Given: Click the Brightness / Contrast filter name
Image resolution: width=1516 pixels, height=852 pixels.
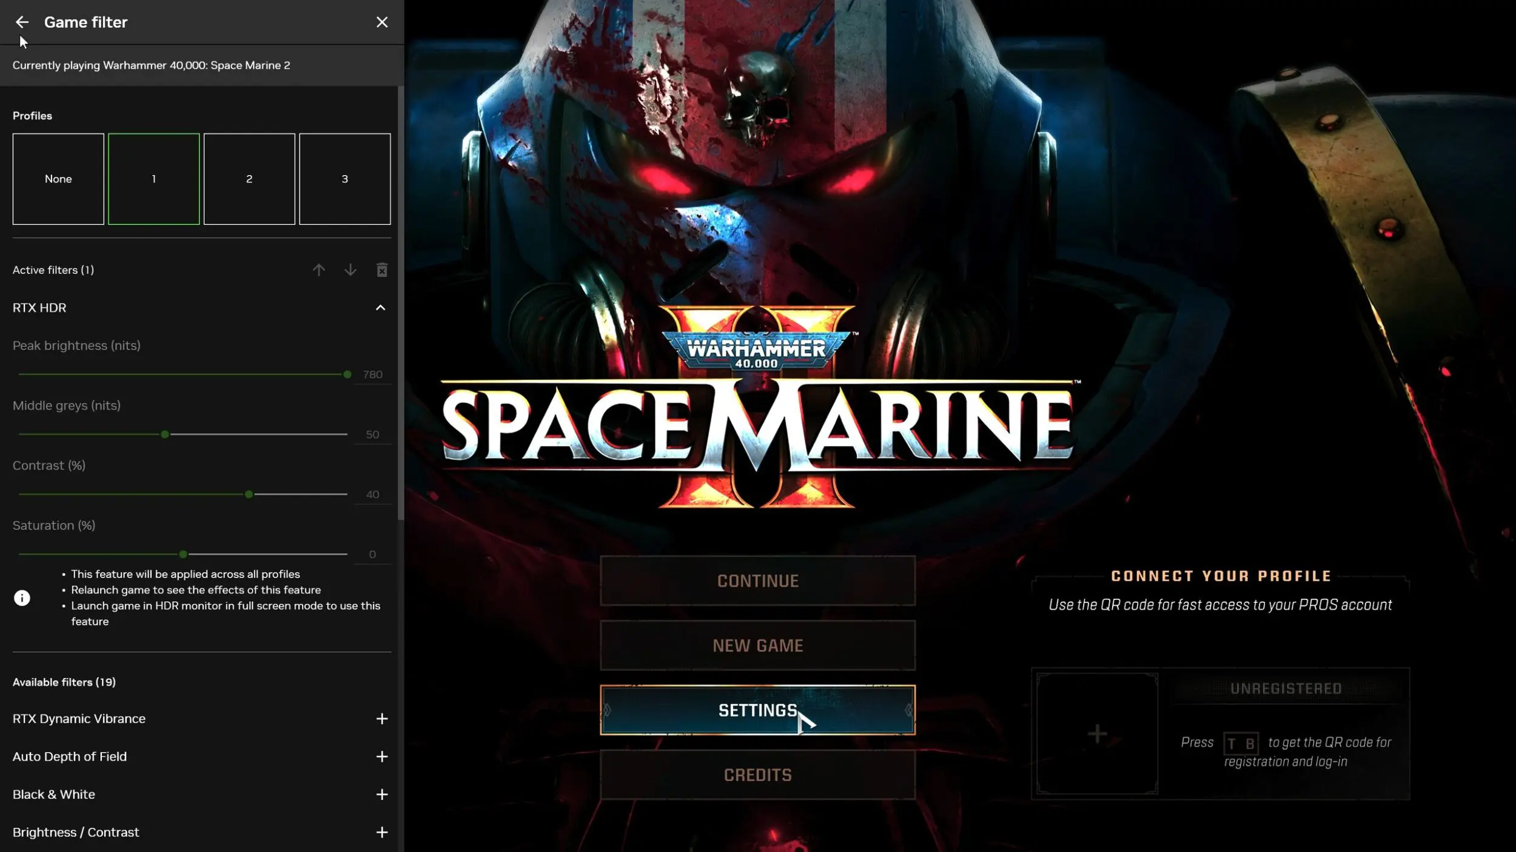Looking at the screenshot, I should click(x=76, y=833).
